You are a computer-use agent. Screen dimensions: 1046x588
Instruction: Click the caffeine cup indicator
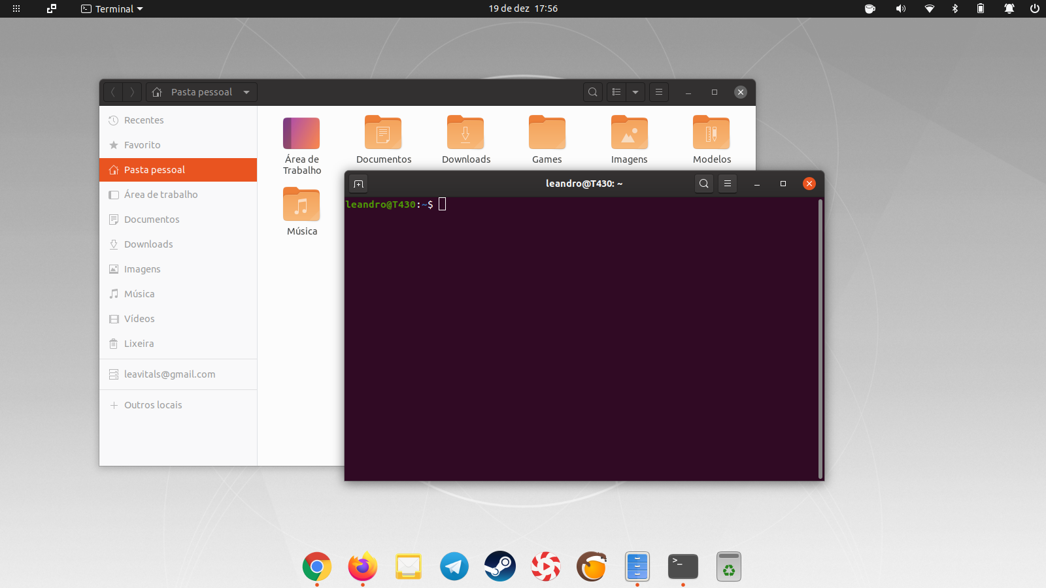click(870, 8)
